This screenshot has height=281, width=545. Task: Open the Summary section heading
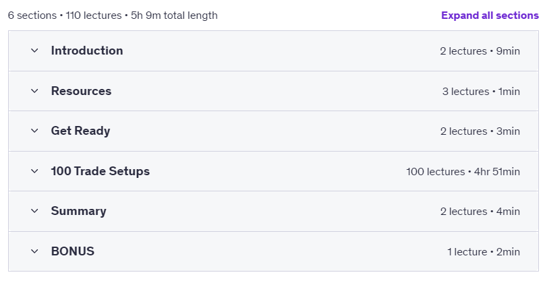click(x=78, y=211)
